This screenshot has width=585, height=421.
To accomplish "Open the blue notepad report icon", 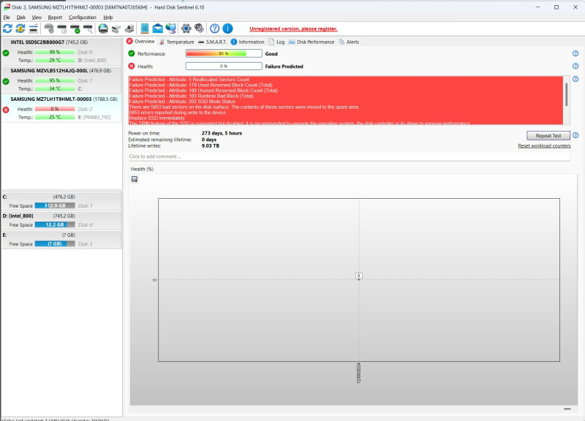I will coord(145,29).
